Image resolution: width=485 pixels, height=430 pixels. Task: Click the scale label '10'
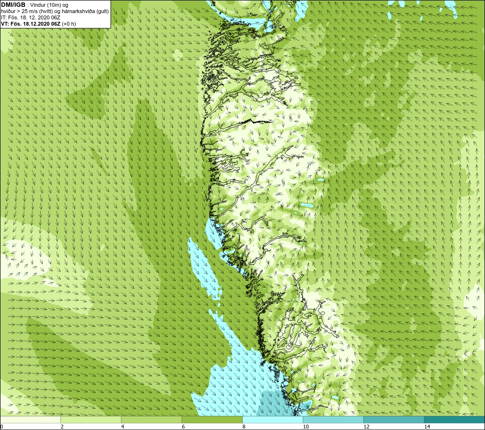[306, 427]
